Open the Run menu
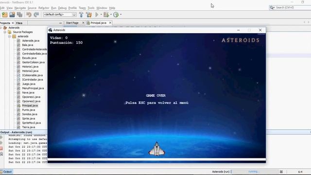 (53, 8)
